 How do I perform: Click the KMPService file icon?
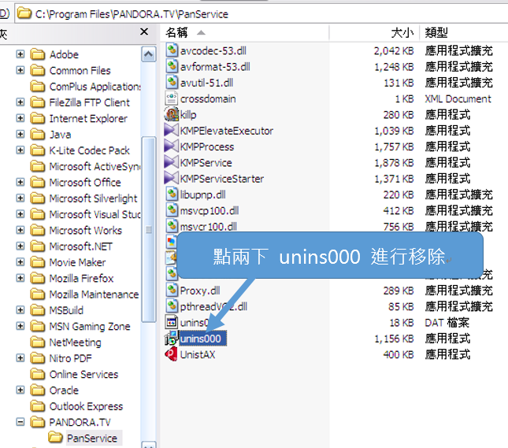tap(172, 162)
